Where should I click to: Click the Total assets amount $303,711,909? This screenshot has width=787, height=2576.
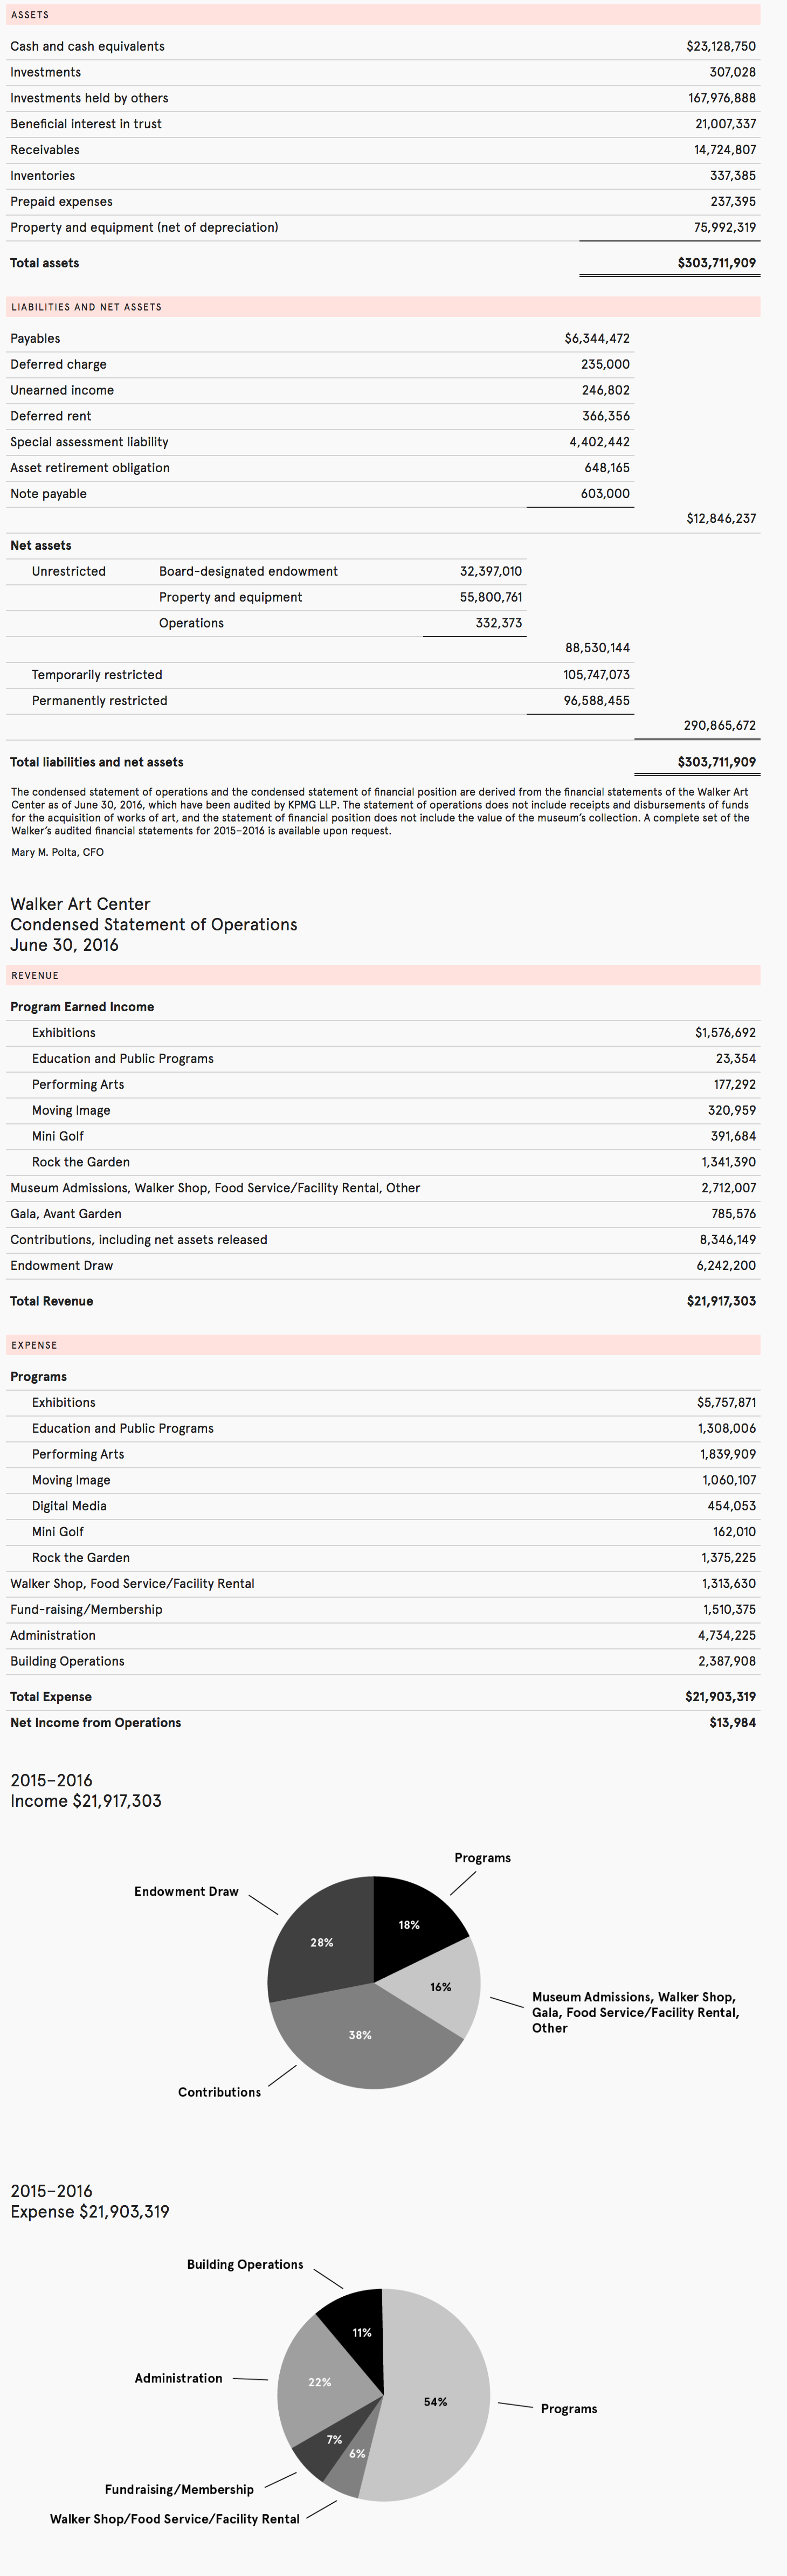click(x=716, y=263)
